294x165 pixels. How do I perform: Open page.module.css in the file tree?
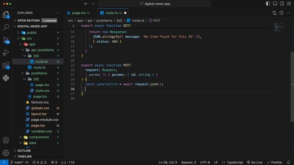[x=38, y=120]
